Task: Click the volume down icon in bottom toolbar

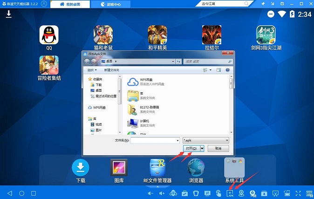Action: point(150,193)
